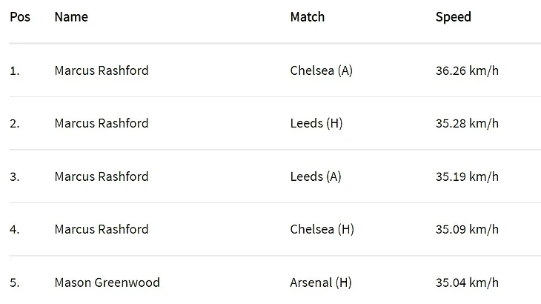Click the Leeds (H) match cell
The width and height of the screenshot is (541, 304).
click(316, 123)
